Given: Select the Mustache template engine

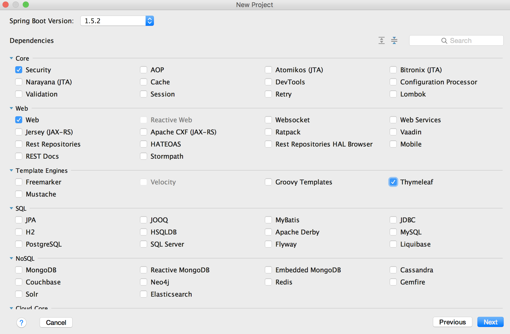Looking at the screenshot, I should [x=19, y=194].
